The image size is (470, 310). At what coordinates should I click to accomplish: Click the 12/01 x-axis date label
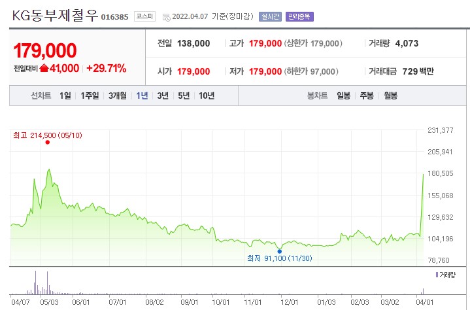(289, 302)
